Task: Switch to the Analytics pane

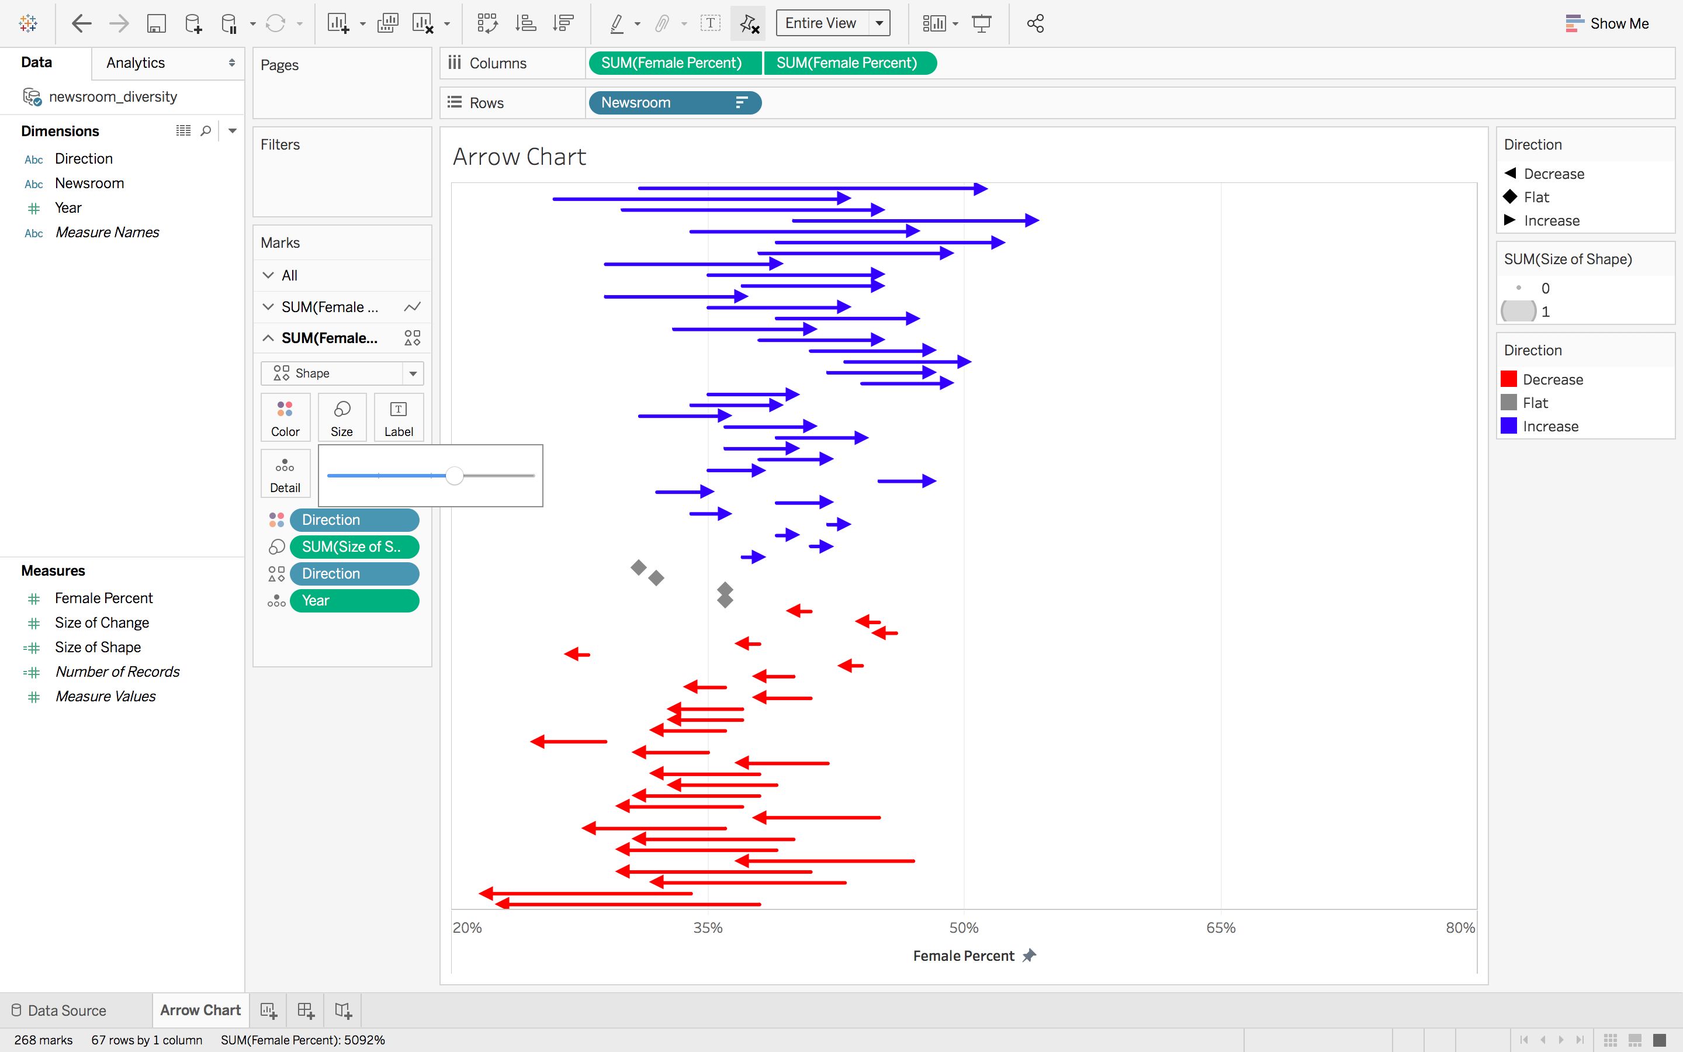Action: point(134,63)
